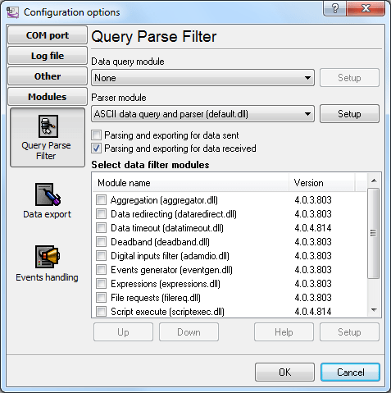391x393 pixels.
Task: Select version 4.0.3.803 in Aggregation row
Action: [x=313, y=200]
